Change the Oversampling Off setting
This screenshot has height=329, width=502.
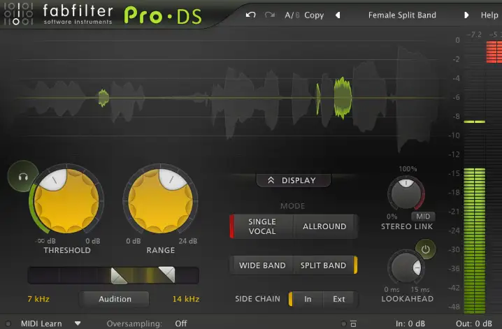click(181, 323)
